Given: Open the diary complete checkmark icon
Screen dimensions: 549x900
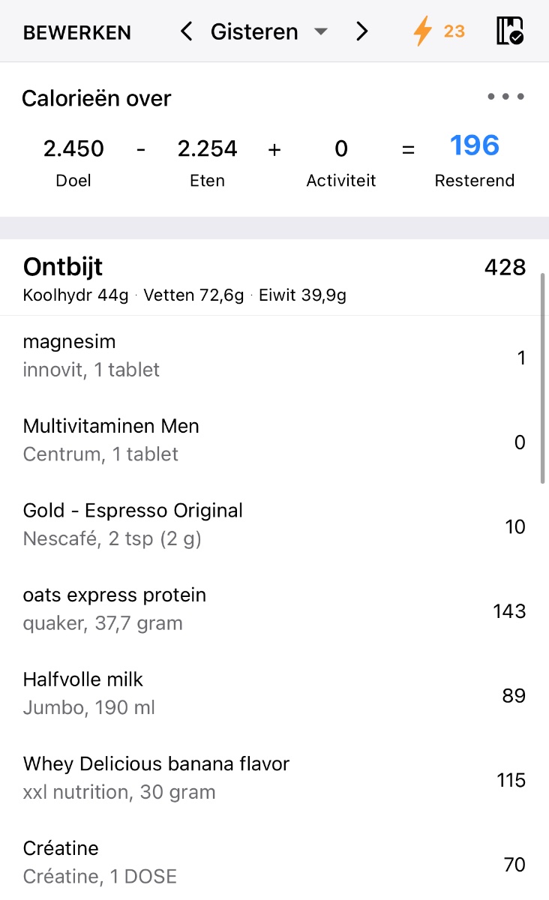Looking at the screenshot, I should click(x=510, y=31).
